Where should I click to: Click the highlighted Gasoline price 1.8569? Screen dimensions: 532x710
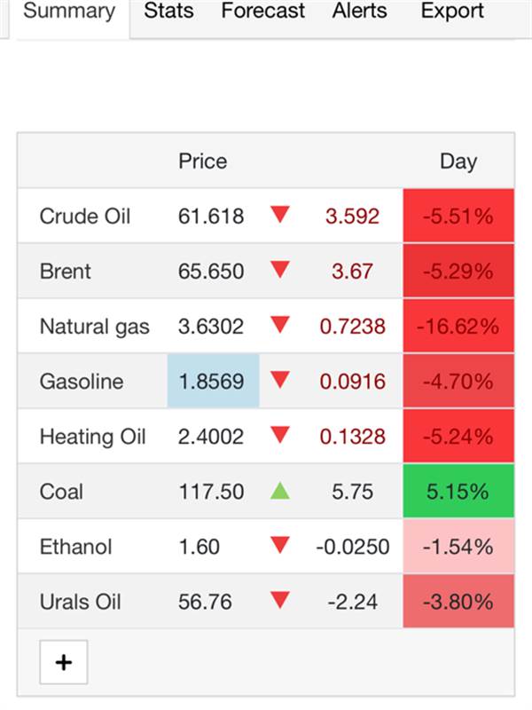click(213, 382)
